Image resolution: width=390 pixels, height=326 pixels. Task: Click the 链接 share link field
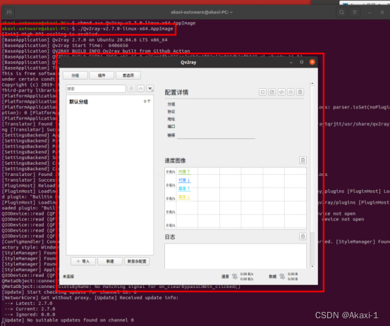(216, 135)
